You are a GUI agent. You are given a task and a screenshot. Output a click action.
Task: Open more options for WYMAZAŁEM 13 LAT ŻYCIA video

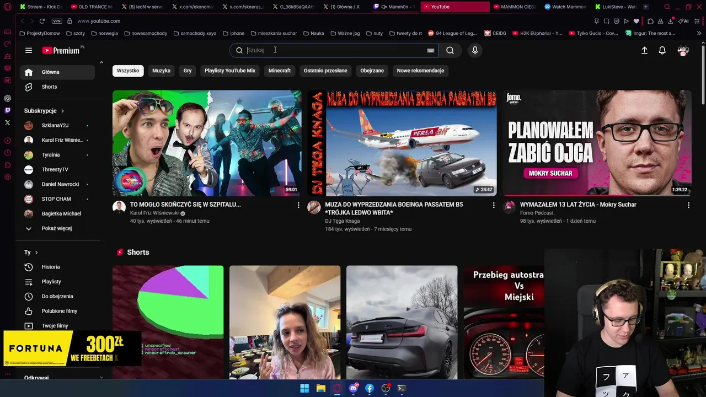pos(688,205)
